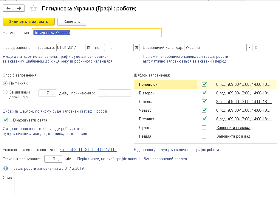
Task: Click the blue info icon near Графік роботи
Action: pos(6,168)
